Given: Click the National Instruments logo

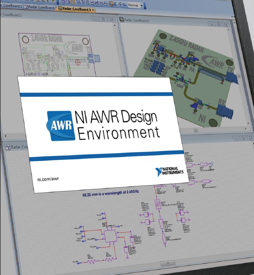Looking at the screenshot, I should click(x=169, y=171).
